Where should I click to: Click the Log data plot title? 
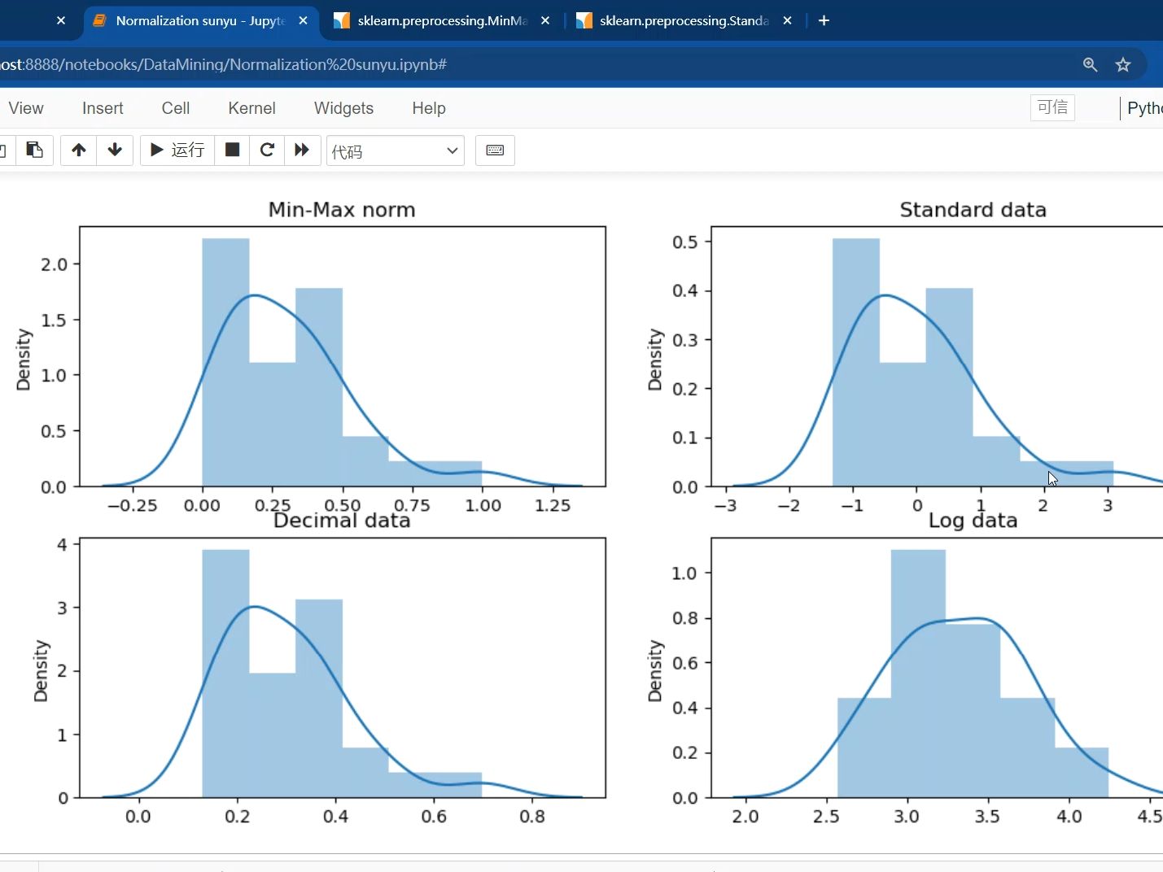973,521
